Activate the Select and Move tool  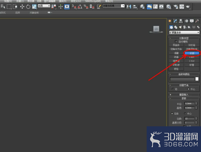[x=22, y=7]
